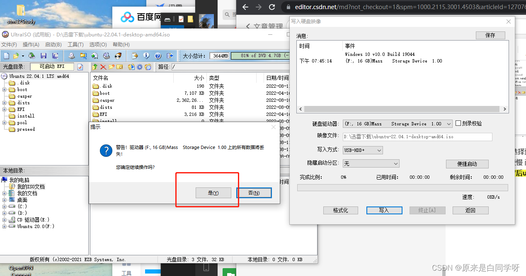526x276 pixels.
Task: Click the Save As icon in UltraISO toolbar
Action: pos(55,56)
